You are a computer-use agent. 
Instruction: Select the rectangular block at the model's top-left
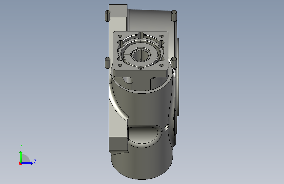118,11
